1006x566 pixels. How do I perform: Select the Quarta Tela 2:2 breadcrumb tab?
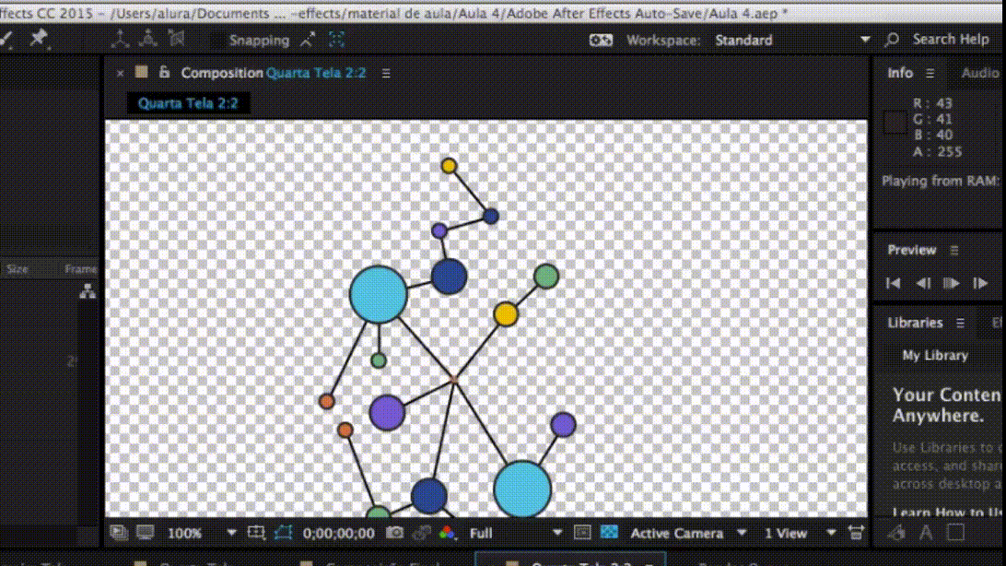click(188, 103)
